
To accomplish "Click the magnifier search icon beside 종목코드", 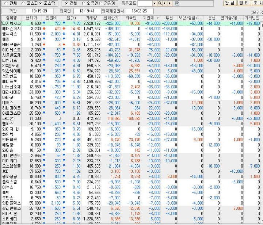I will click(x=160, y=3).
